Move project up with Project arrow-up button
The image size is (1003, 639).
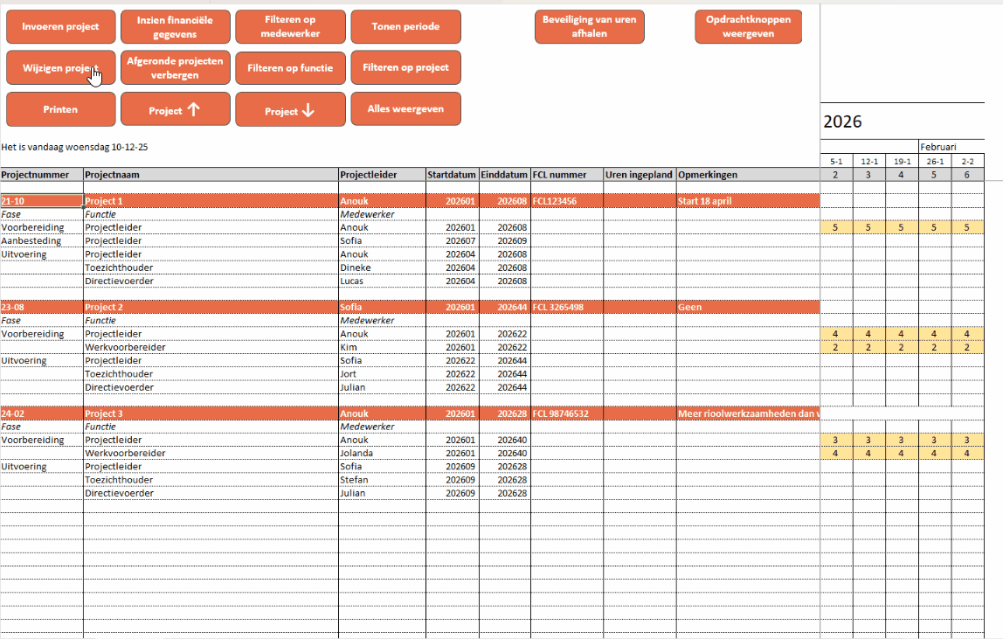[x=175, y=110]
